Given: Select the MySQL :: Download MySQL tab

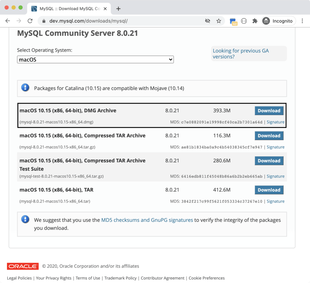Looking at the screenshot, I should [x=69, y=9].
